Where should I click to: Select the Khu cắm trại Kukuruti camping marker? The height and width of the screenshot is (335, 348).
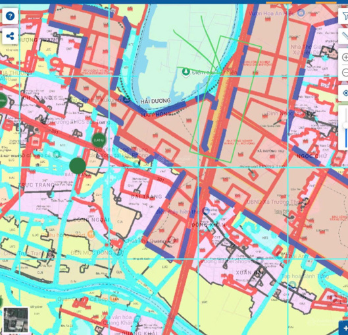pos(127,100)
